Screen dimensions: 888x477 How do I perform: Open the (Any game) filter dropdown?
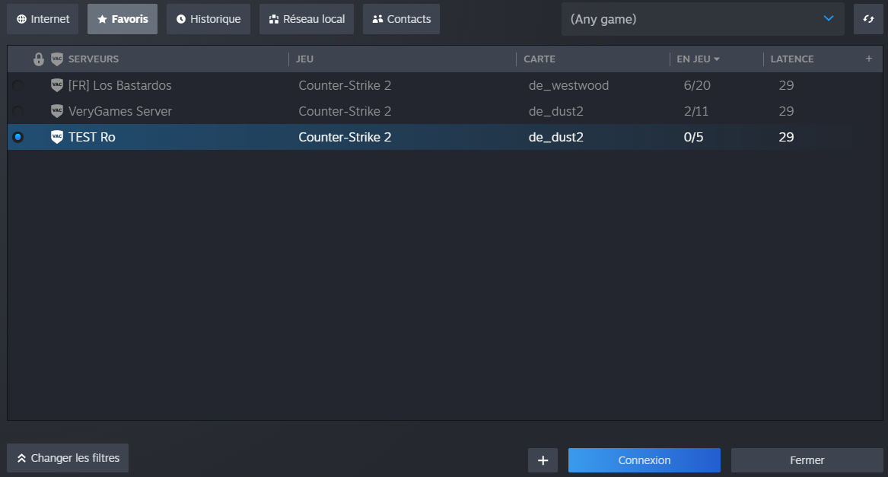(x=700, y=18)
